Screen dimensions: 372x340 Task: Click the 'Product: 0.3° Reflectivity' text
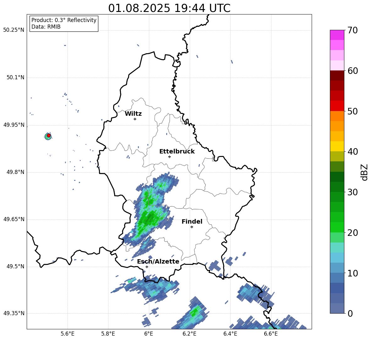tap(64, 20)
